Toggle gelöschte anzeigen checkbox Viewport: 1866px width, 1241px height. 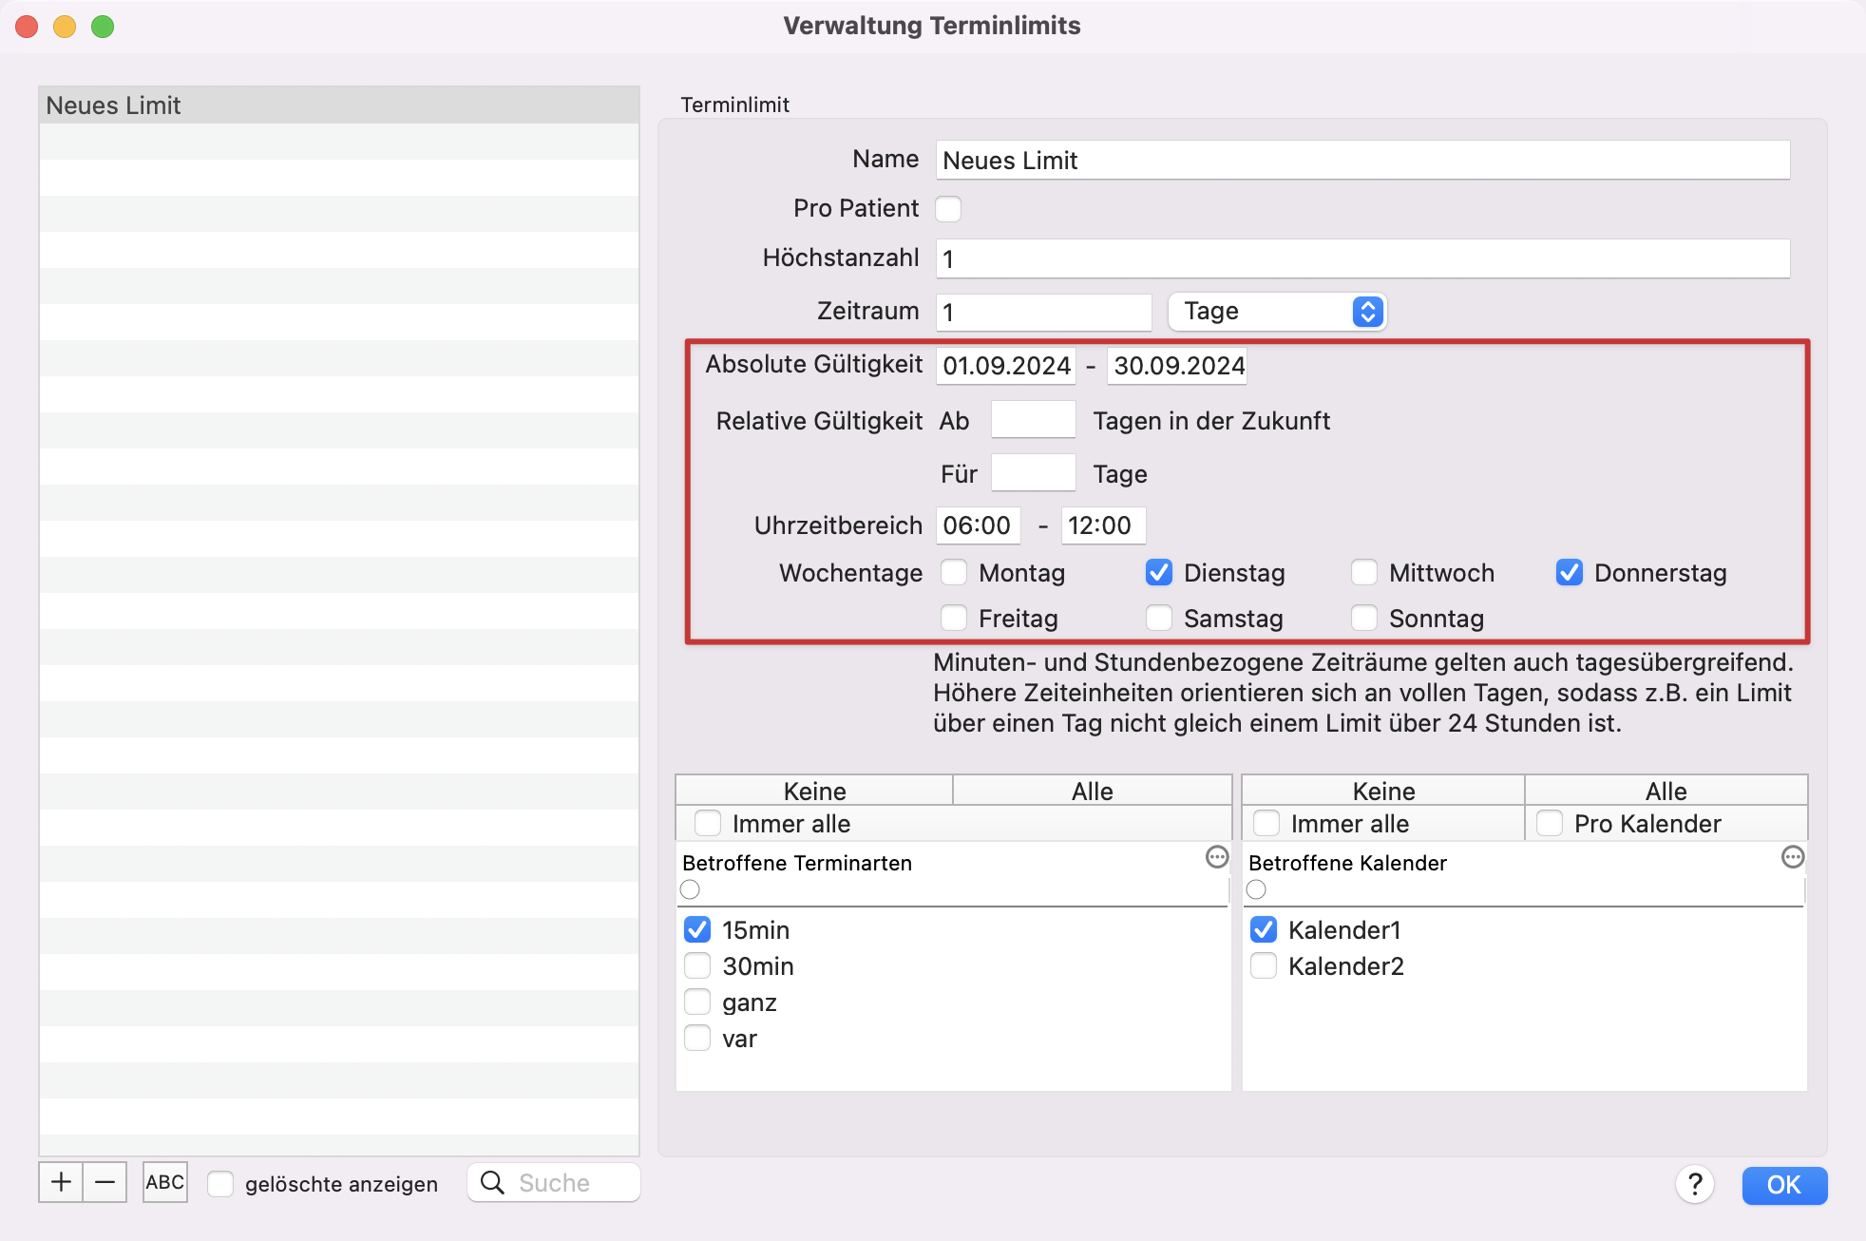(220, 1184)
